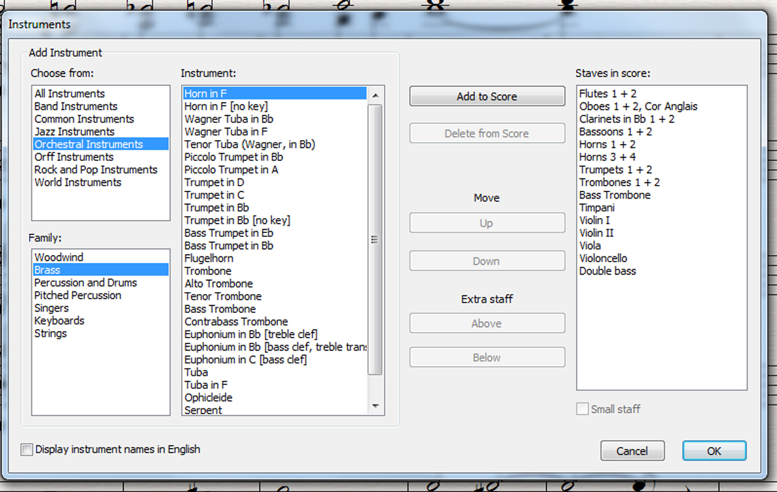This screenshot has width=777, height=492.
Task: Enable Display instrument names in English
Action: click(x=27, y=450)
